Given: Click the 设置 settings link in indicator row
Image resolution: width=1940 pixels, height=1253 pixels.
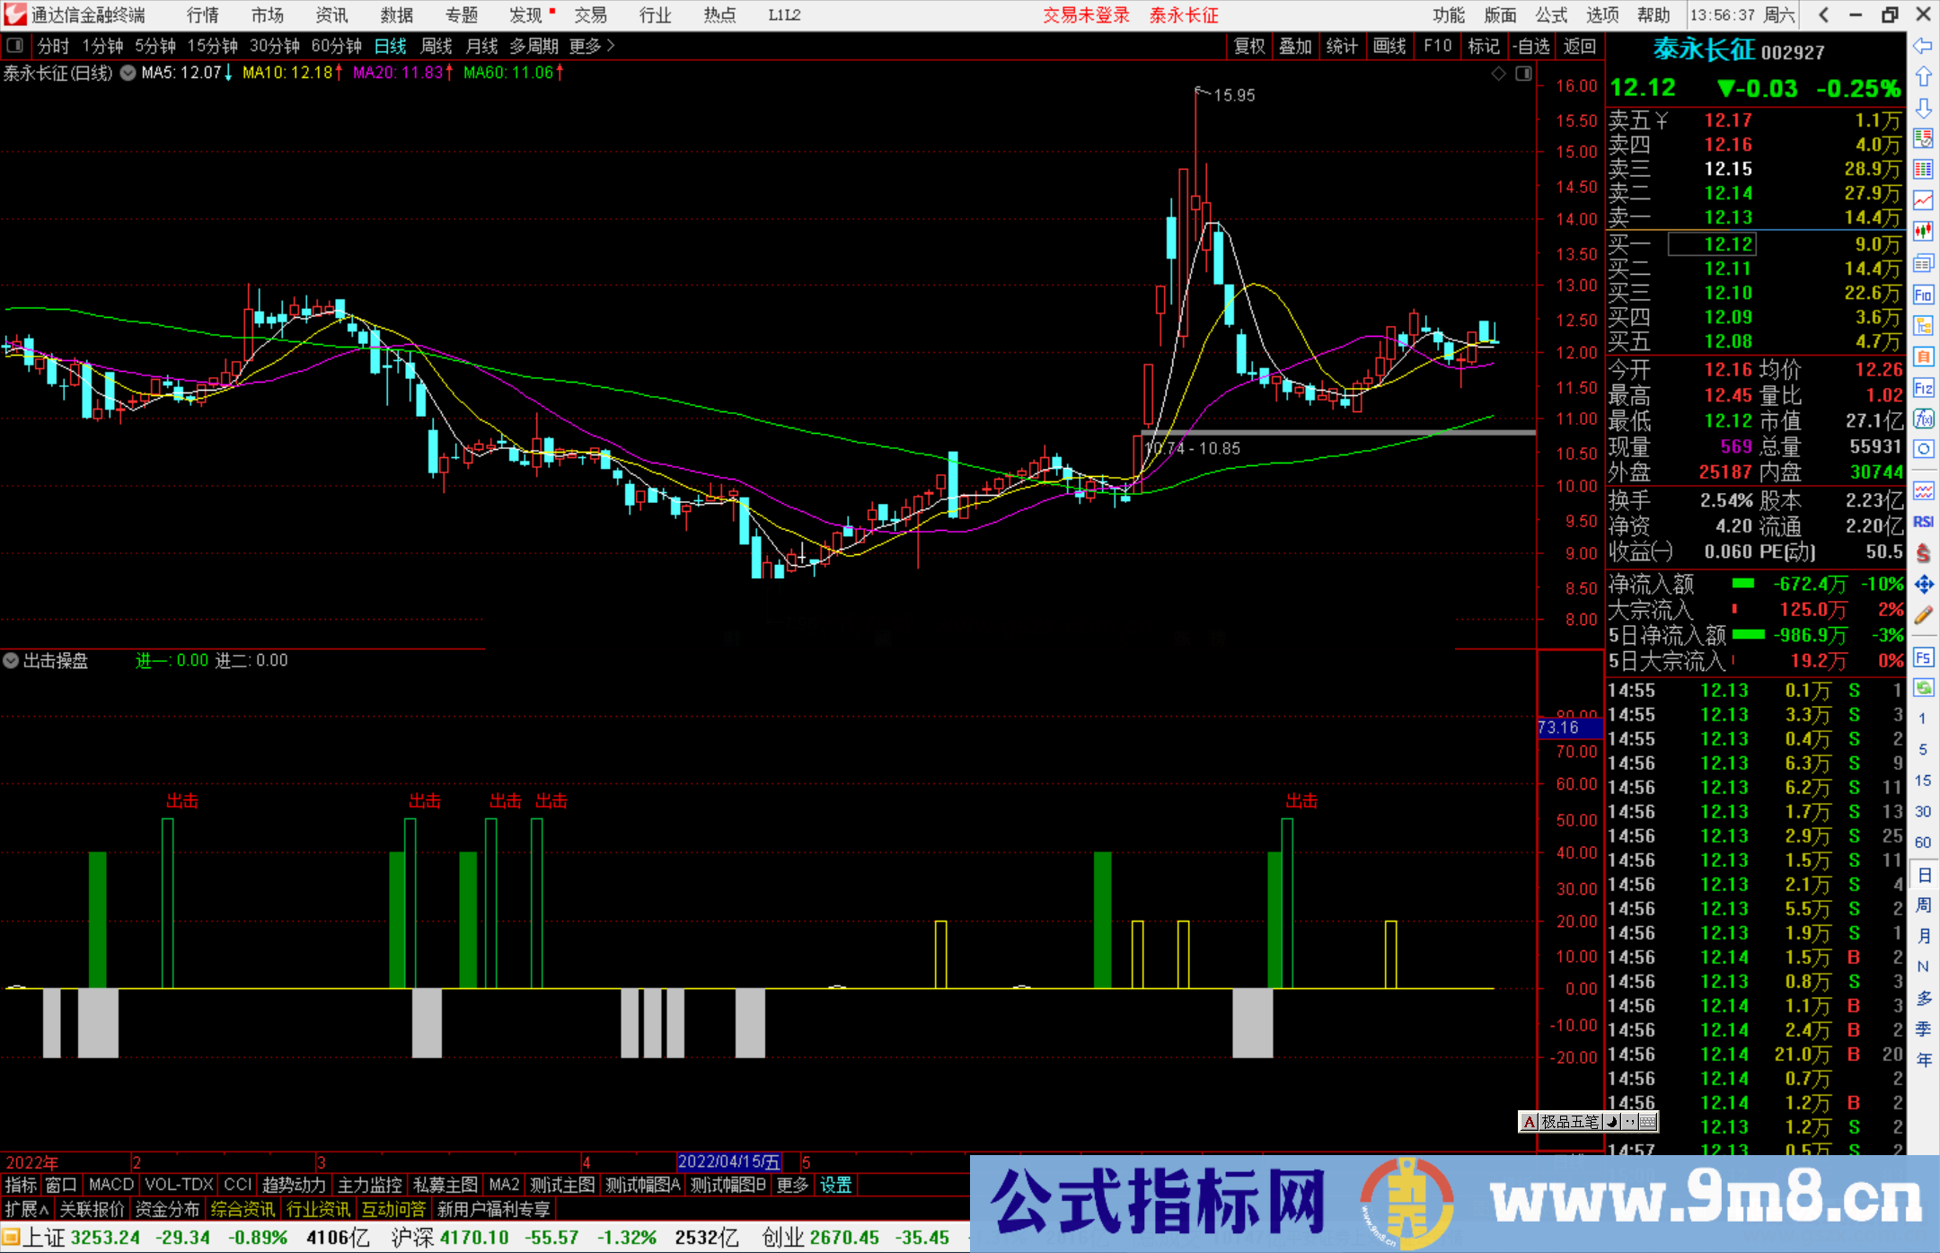Looking at the screenshot, I should click(x=836, y=1185).
